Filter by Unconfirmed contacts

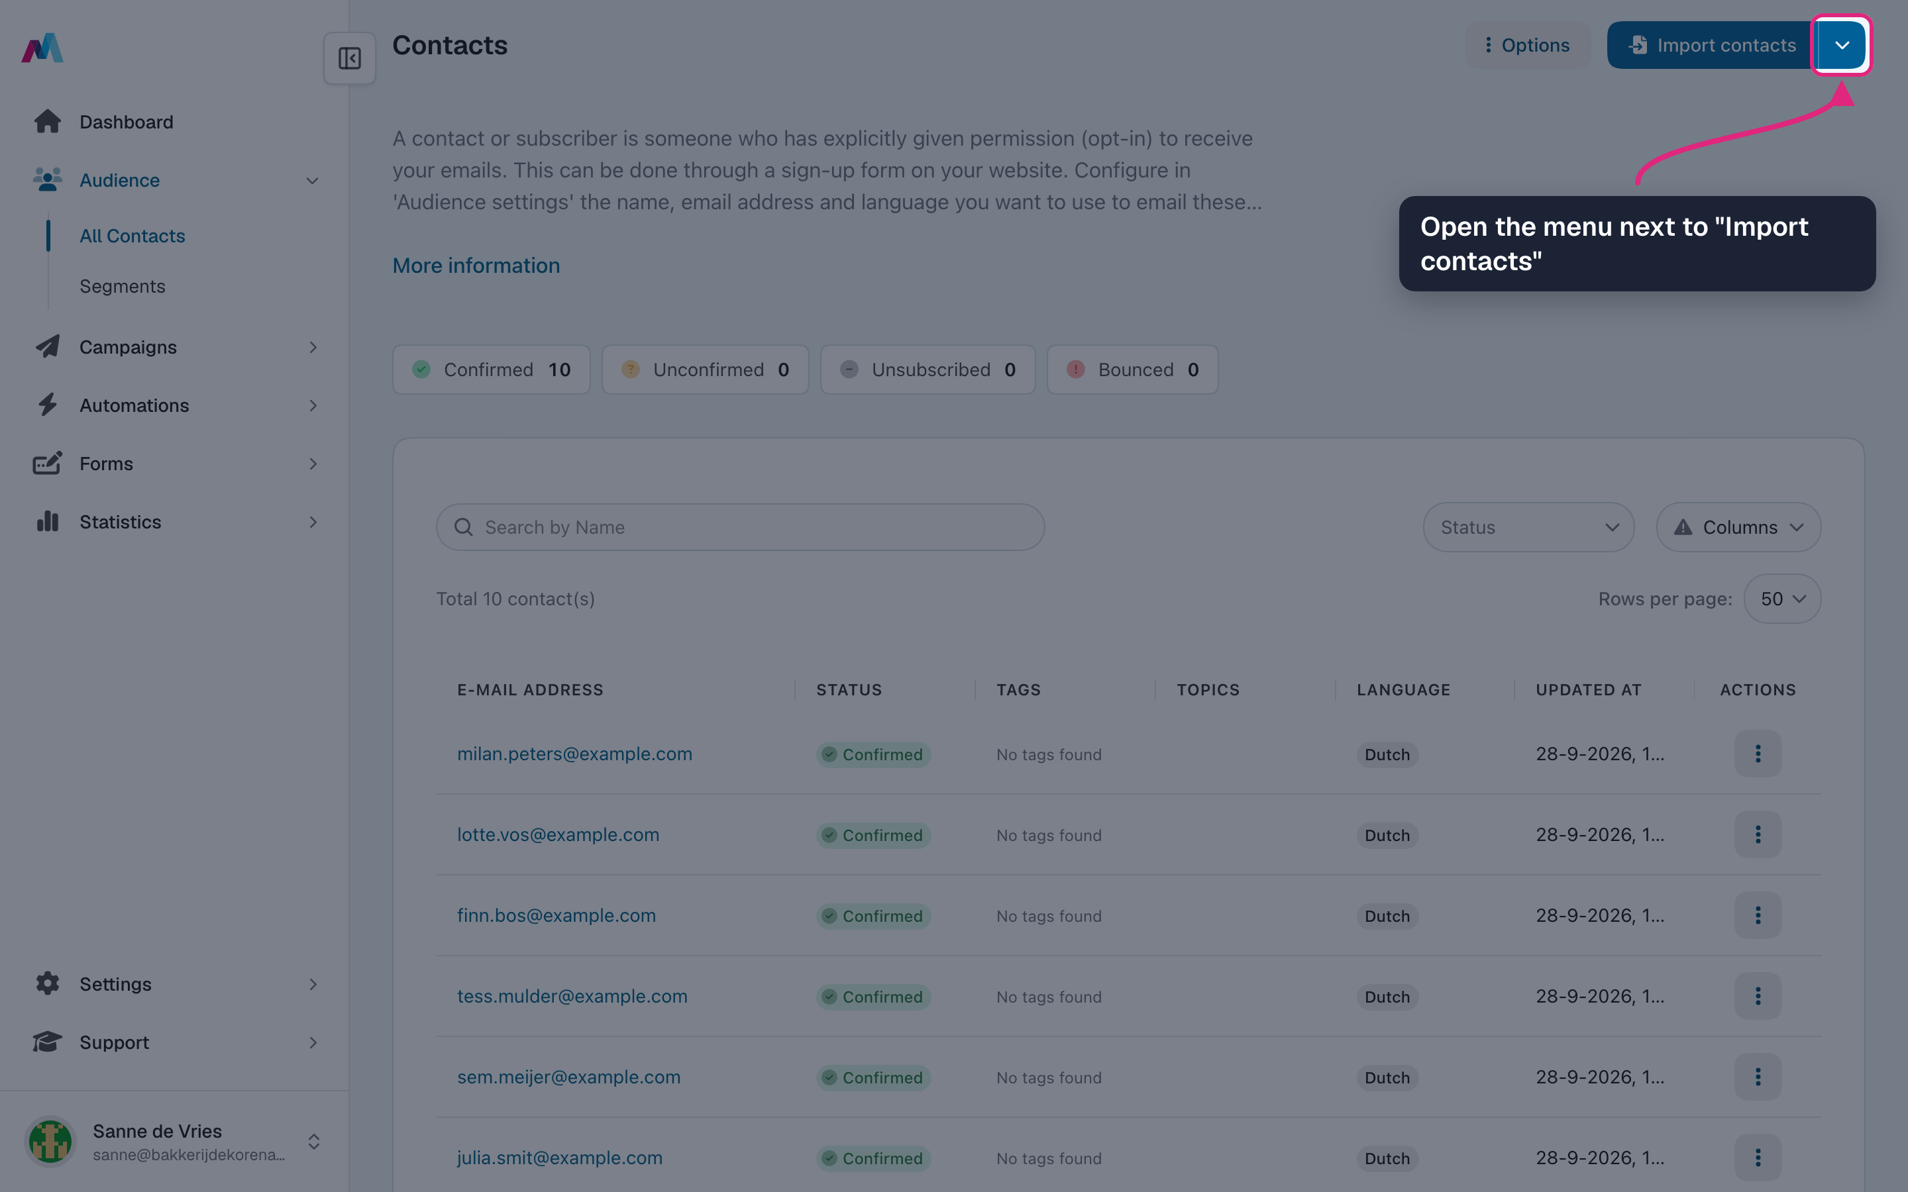tap(705, 370)
